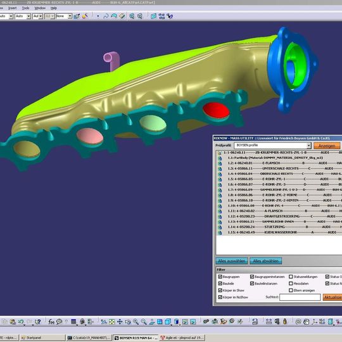
Task: Click the paste clipboard icon in bottom toolbar
Action: 13,322
